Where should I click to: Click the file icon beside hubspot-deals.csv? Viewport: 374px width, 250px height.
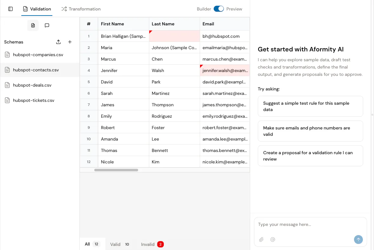click(x=7, y=85)
